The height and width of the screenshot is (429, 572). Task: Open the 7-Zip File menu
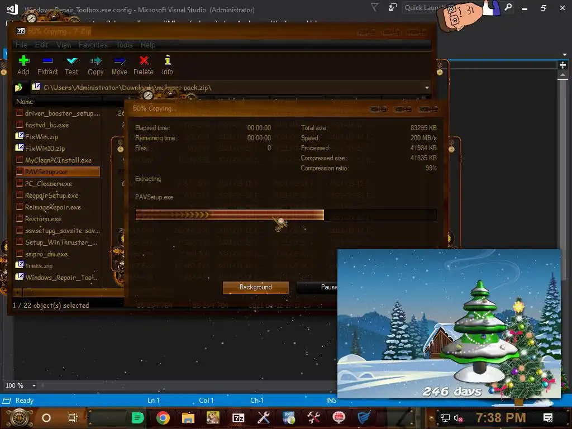21,45
